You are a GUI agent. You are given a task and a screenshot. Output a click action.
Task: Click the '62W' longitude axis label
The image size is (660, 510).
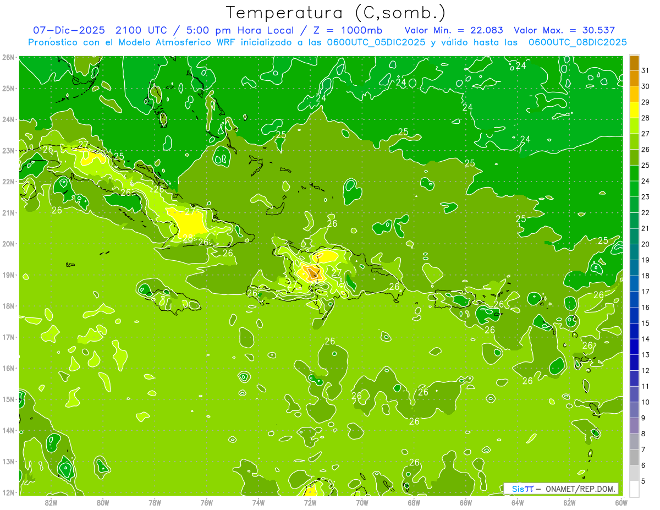pyautogui.click(x=569, y=502)
